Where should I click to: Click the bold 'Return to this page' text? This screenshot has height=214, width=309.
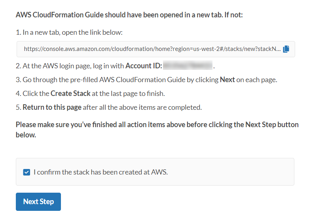click(52, 107)
